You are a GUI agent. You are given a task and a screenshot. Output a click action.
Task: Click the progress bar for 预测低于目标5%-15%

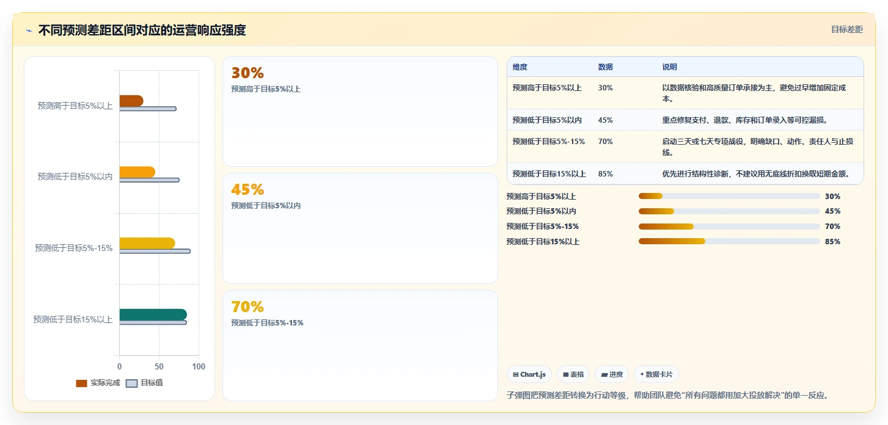pos(729,227)
